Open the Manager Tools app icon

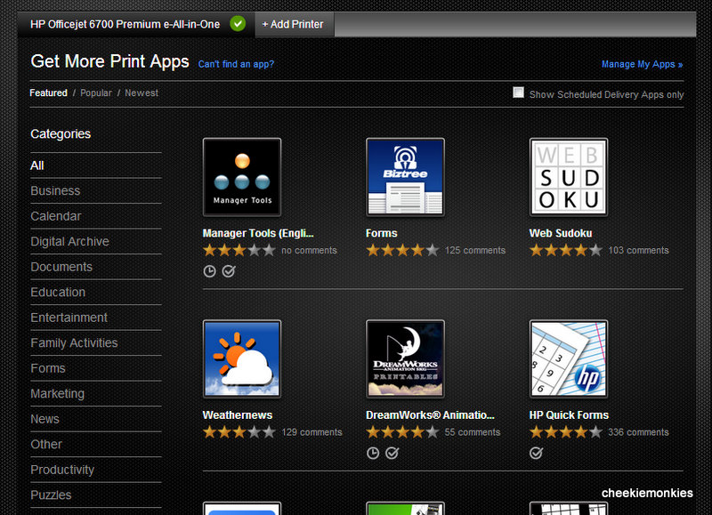241,177
